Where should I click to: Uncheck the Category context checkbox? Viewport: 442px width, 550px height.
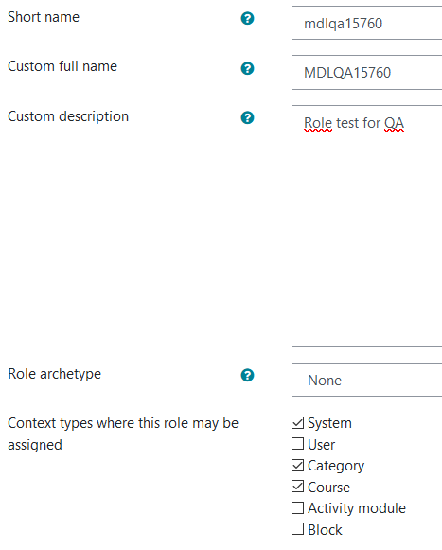pos(297,466)
